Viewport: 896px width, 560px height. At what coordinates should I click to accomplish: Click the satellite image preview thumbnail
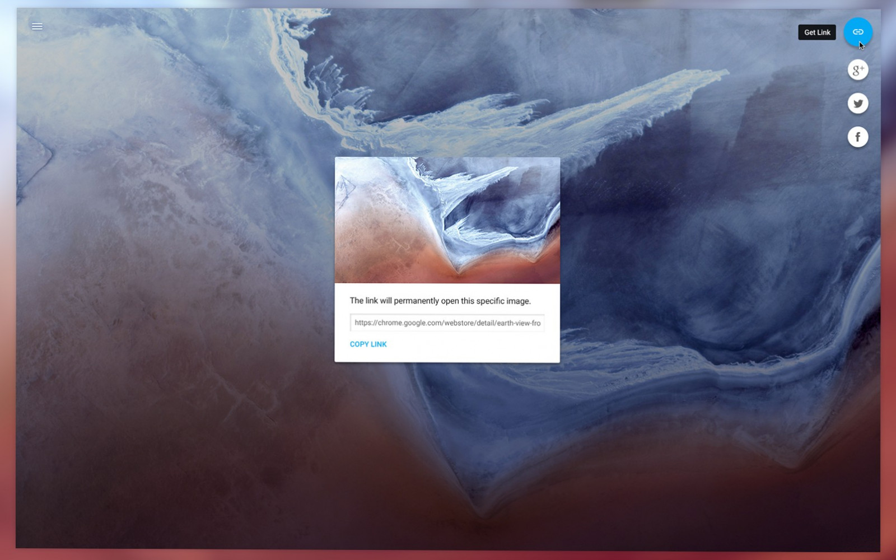click(x=447, y=220)
